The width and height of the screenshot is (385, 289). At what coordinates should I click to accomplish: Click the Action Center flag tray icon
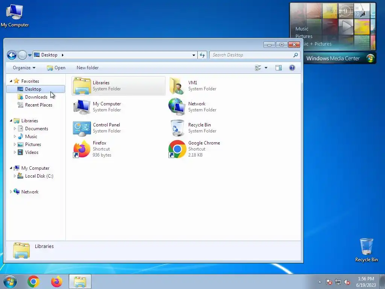(x=329, y=282)
